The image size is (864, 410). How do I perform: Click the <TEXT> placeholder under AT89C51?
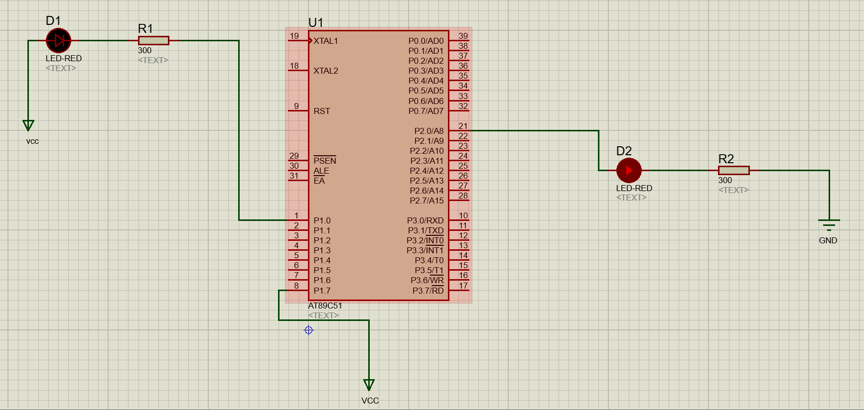tap(323, 315)
